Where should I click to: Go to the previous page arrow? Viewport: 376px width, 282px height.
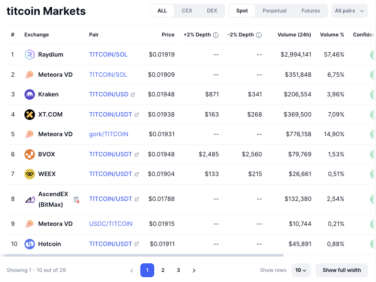click(x=132, y=270)
